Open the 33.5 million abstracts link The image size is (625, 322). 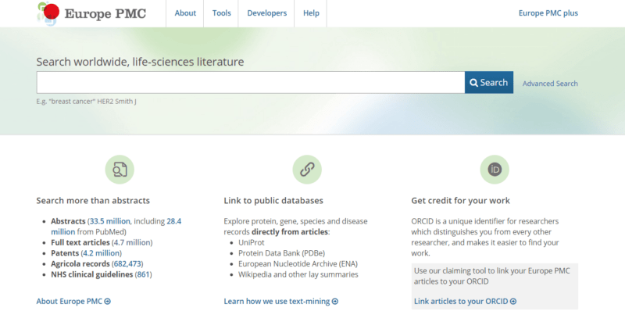tap(109, 221)
